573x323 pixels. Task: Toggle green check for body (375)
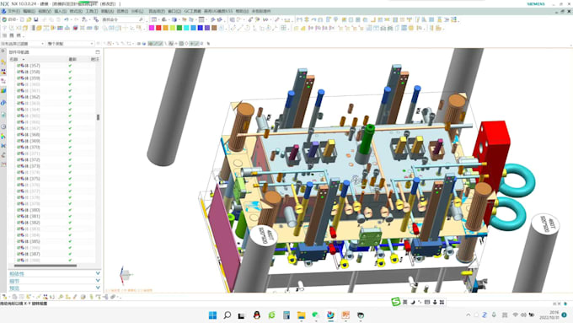tap(70, 179)
